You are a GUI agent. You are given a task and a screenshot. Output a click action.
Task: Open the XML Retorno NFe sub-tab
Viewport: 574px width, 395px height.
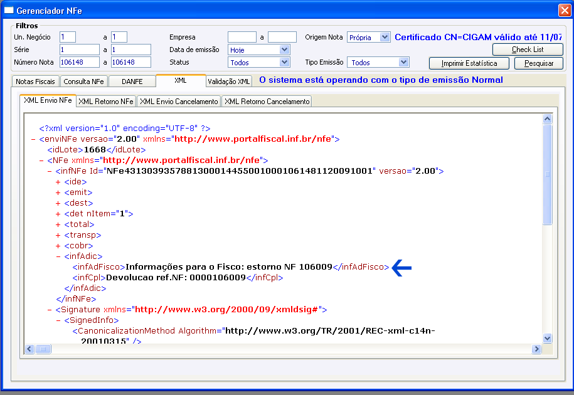tap(106, 102)
